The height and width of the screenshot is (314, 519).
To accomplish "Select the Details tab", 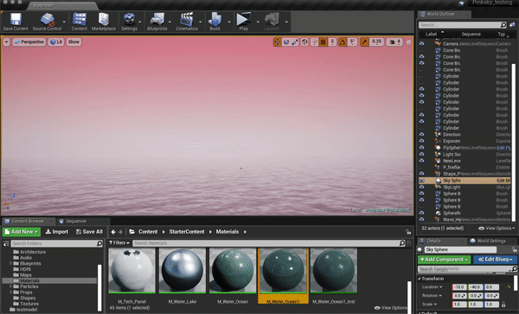I will 433,240.
